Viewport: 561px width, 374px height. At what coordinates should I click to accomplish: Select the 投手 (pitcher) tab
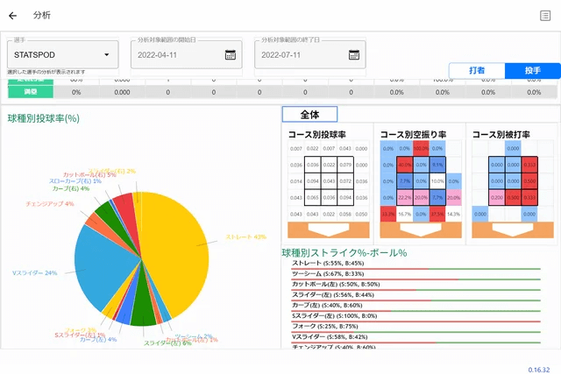coord(533,71)
